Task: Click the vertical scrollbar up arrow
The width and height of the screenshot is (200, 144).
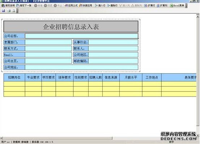Action: [198, 16]
